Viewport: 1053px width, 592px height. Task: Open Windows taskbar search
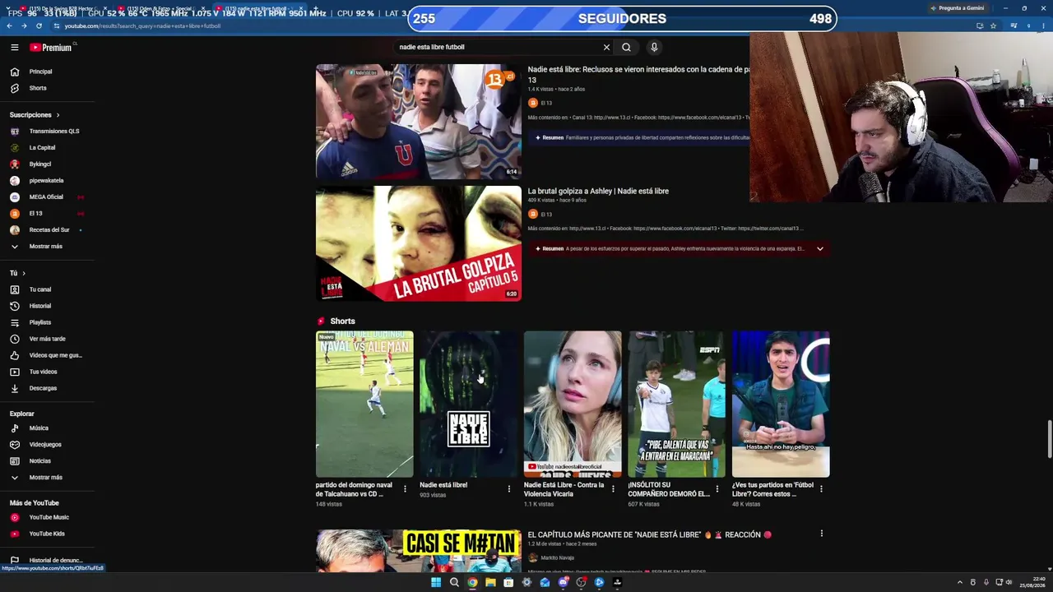[454, 582]
